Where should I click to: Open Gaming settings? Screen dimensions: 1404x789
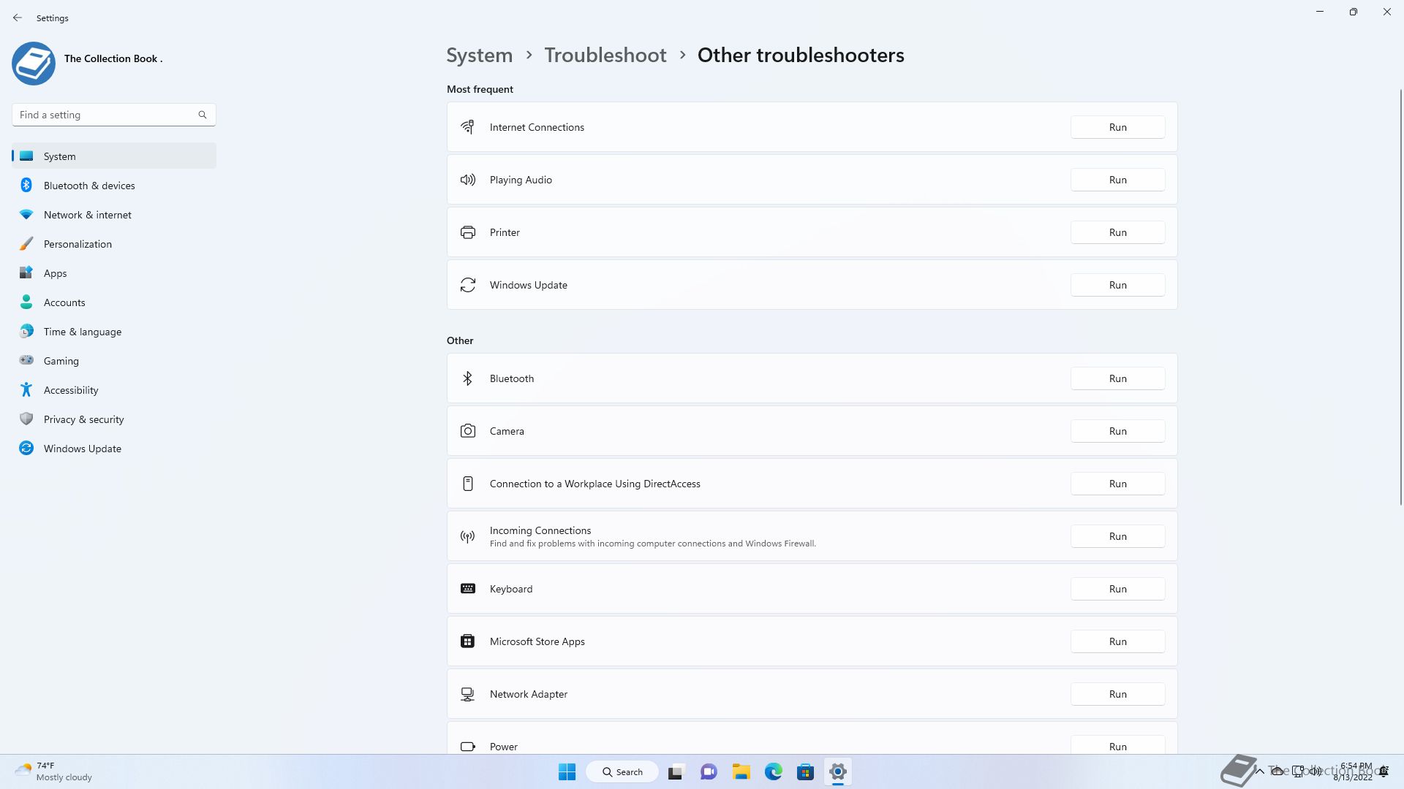(x=114, y=361)
